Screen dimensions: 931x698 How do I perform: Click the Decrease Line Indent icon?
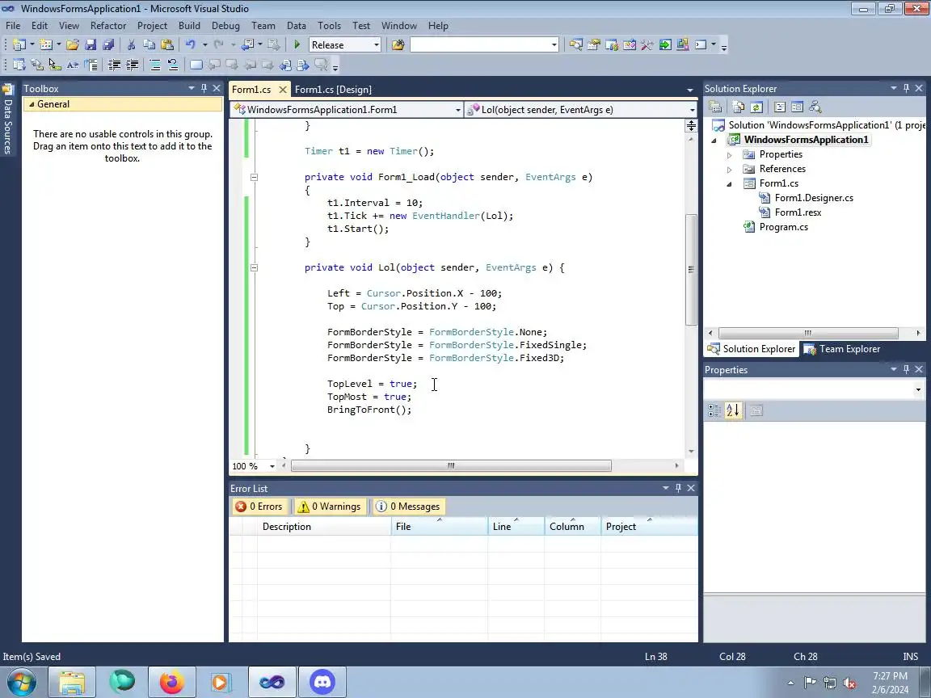[x=114, y=65]
